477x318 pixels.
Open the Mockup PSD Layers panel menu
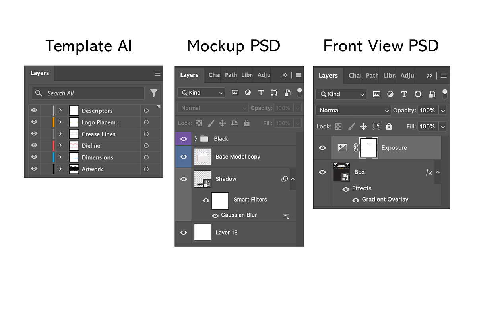point(299,75)
